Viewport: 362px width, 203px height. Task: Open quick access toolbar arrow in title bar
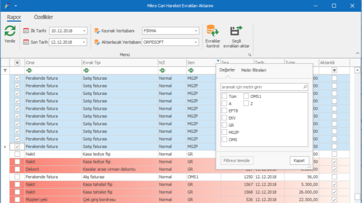coord(16,6)
